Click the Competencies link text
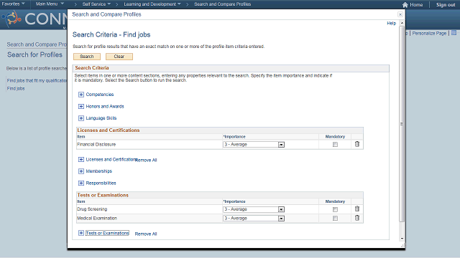460x258 pixels. (x=100, y=95)
